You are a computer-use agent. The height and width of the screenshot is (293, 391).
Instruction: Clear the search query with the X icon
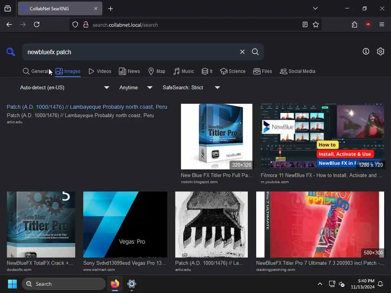pyautogui.click(x=242, y=52)
